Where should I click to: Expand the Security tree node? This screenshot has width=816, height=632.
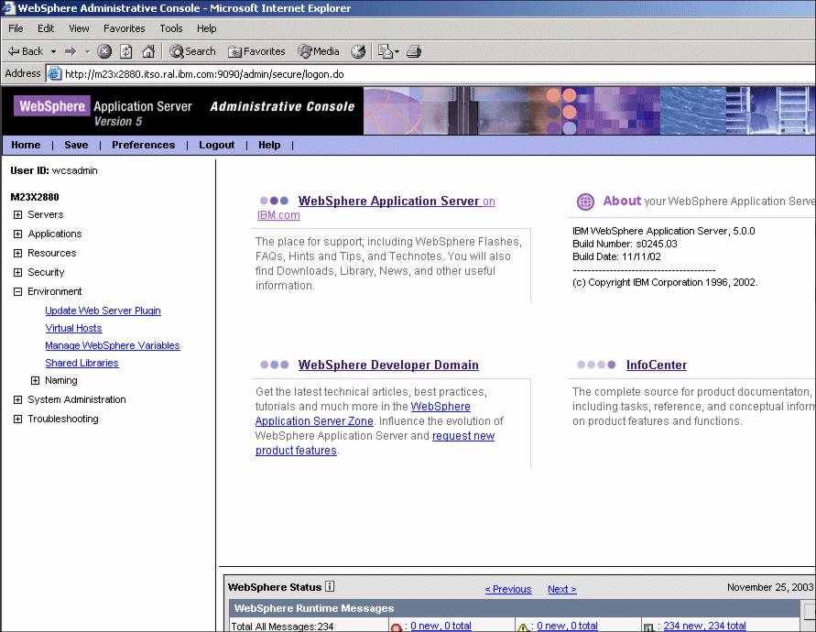(17, 272)
